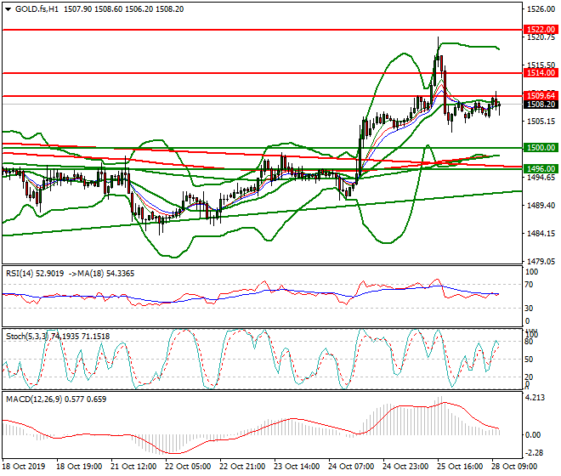Click the 1489.40 price scale value
This screenshot has width=561, height=476.
[x=541, y=206]
